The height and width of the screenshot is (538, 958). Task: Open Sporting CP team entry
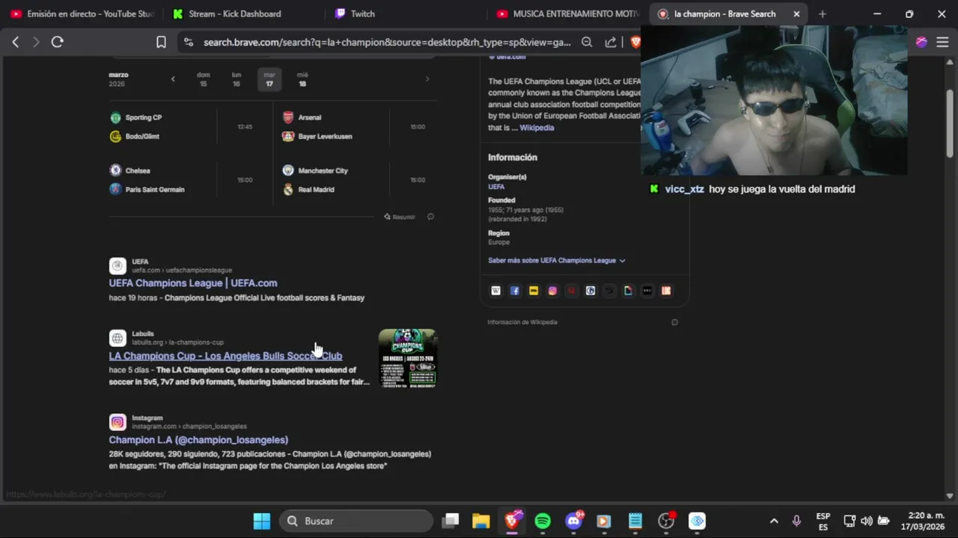pos(135,117)
